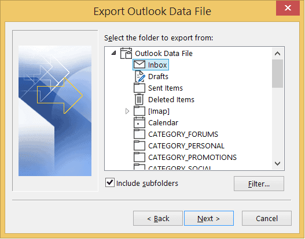Close the Export Outlook Data File dialog
This screenshot has width=305, height=239.
(288, 8)
